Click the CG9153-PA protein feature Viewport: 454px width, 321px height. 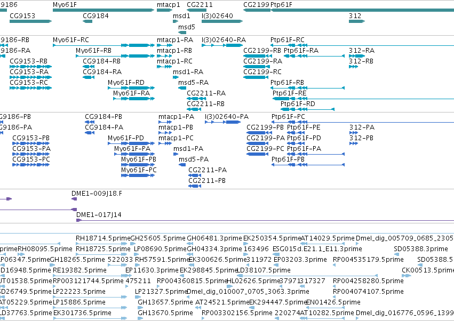coord(31,154)
